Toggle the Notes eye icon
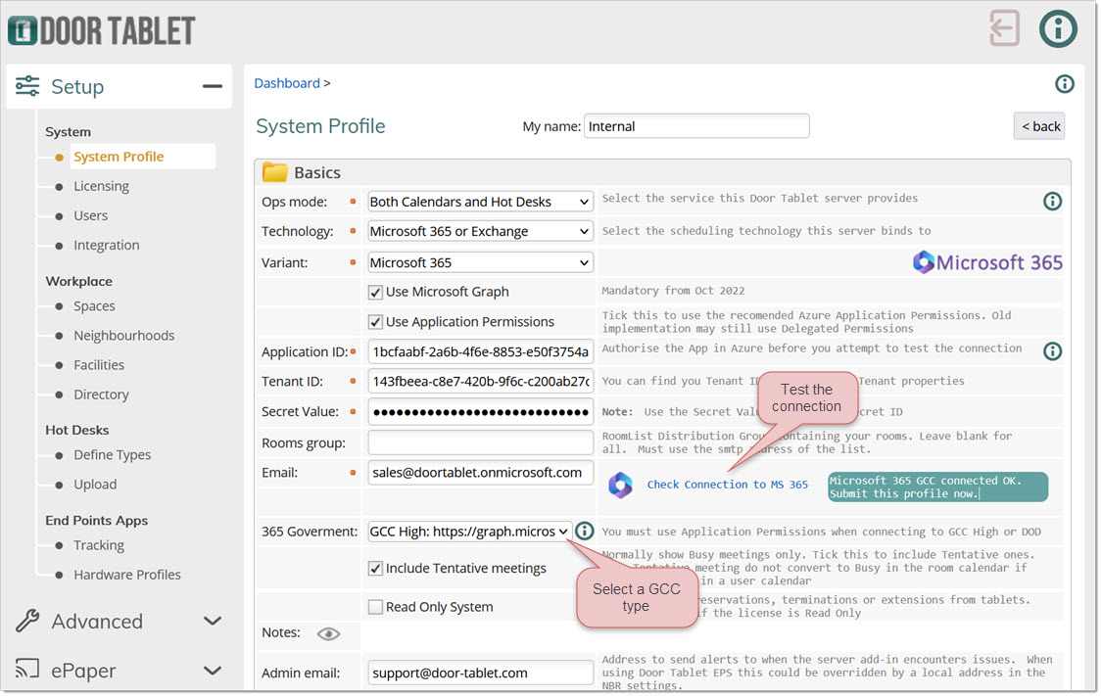Image resolution: width=1101 pixels, height=696 pixels. (x=328, y=634)
